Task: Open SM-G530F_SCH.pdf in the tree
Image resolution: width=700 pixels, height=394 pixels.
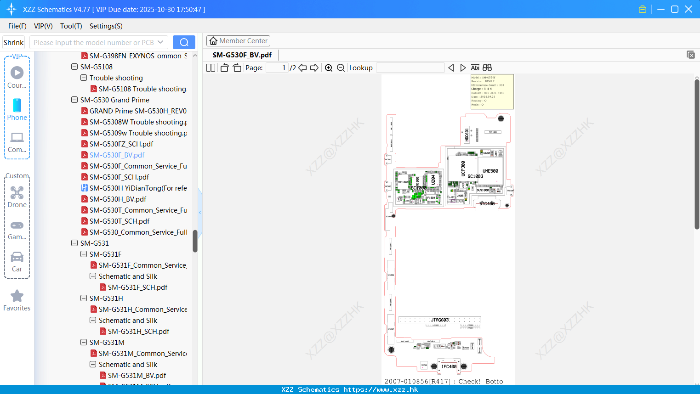Action: pyautogui.click(x=119, y=177)
